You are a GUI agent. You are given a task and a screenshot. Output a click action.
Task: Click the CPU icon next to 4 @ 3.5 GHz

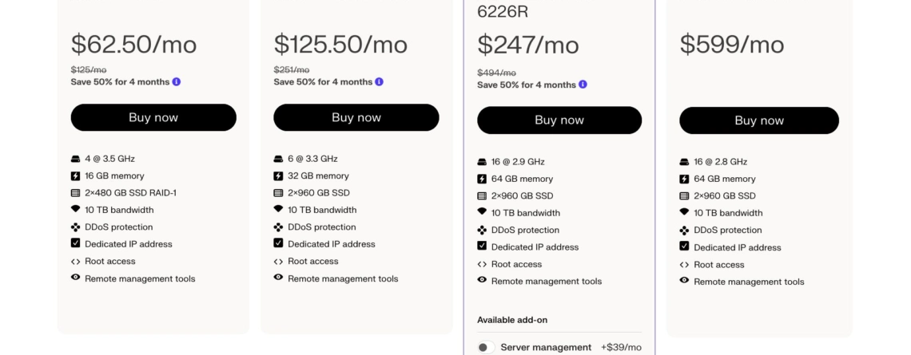[76, 159]
